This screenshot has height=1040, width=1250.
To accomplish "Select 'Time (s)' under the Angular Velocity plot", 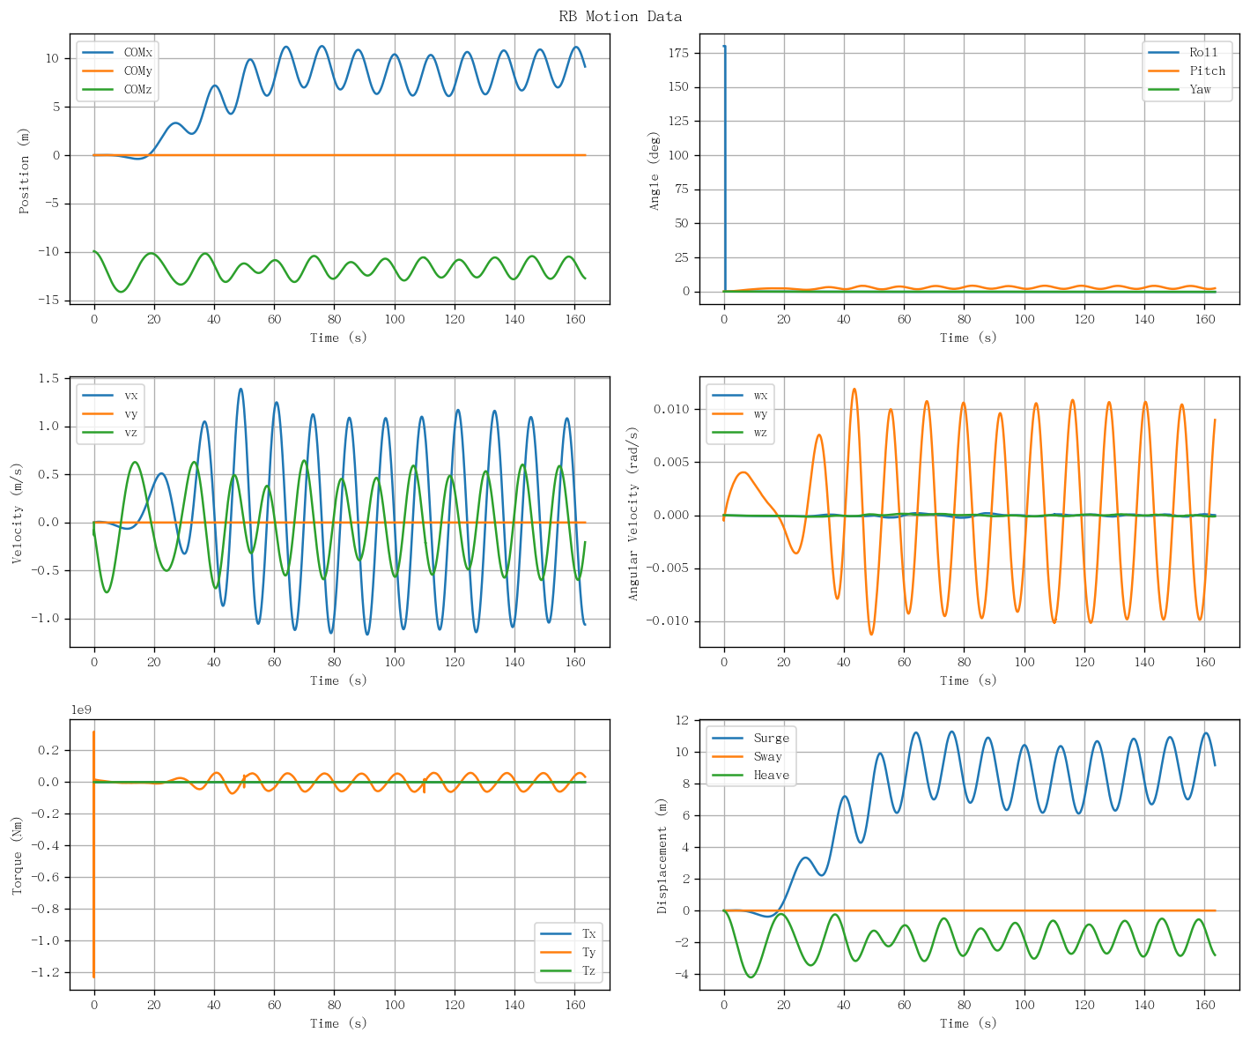I will coord(969,680).
